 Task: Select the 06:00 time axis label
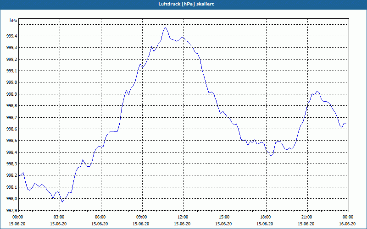tap(100, 217)
